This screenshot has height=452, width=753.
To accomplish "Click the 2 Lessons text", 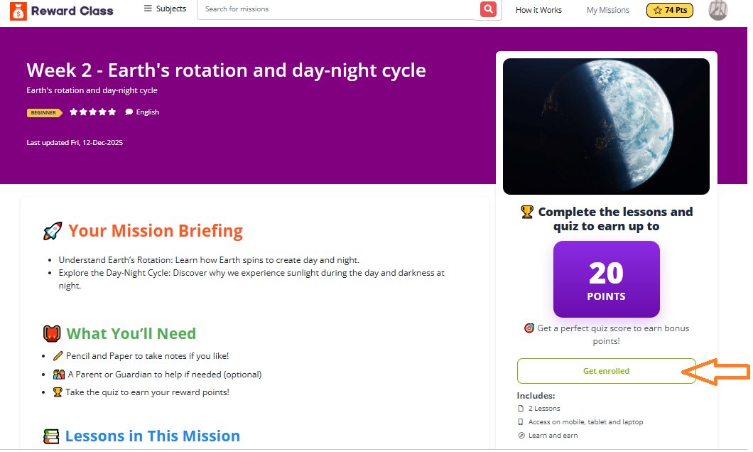I will 544,408.
